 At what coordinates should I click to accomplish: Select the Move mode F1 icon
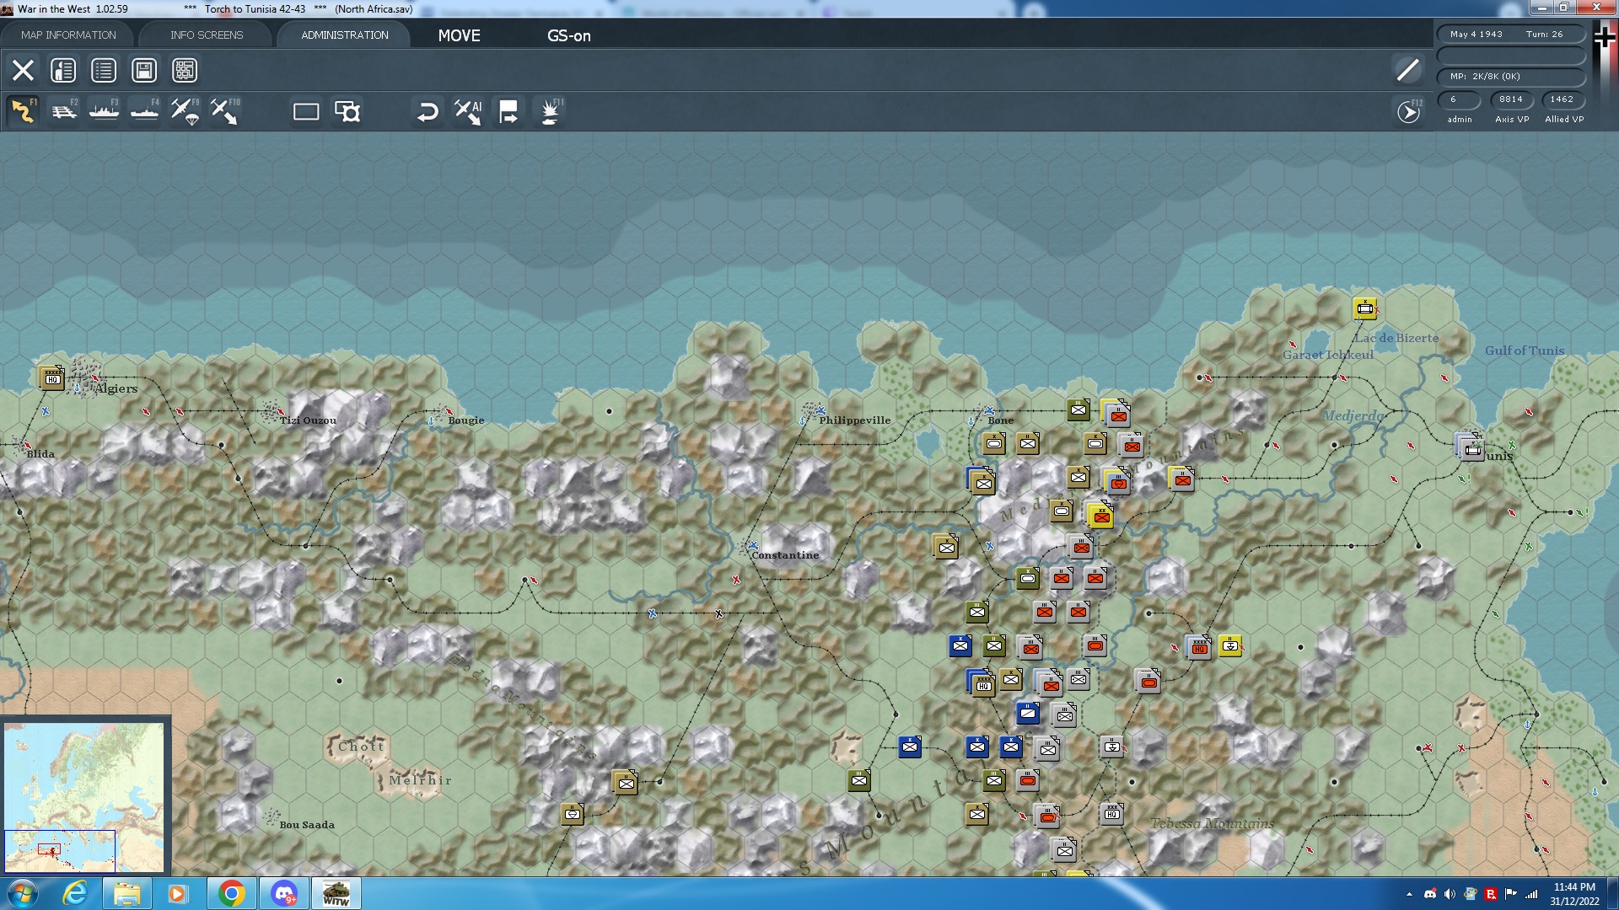coord(23,111)
